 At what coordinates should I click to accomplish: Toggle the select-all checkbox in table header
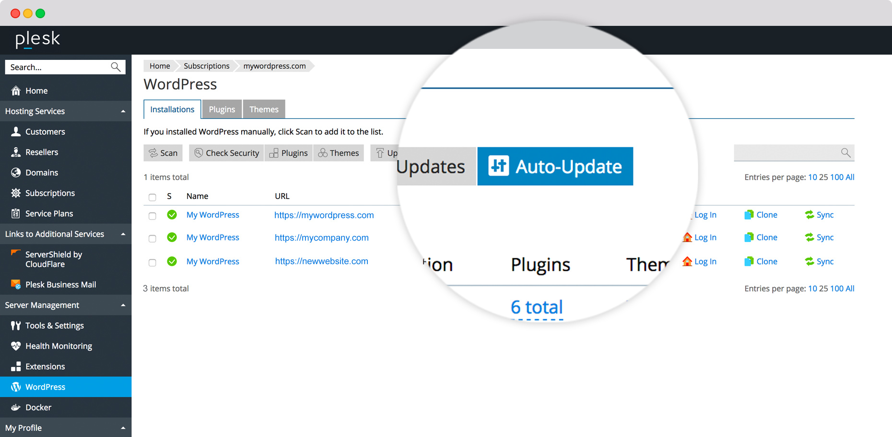click(x=153, y=197)
